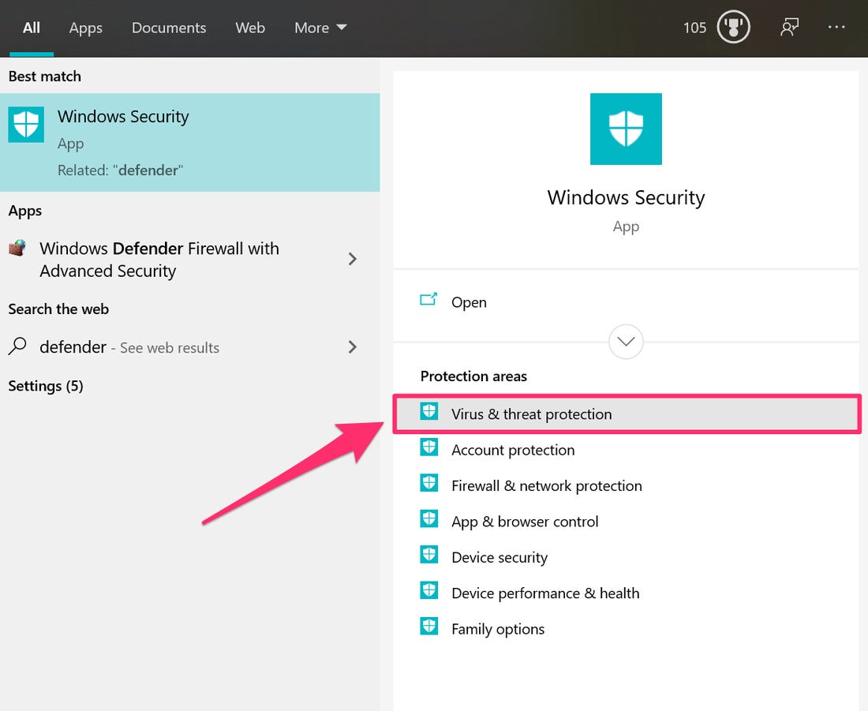Click the Protection areas heading
This screenshot has height=711, width=868.
474,376
